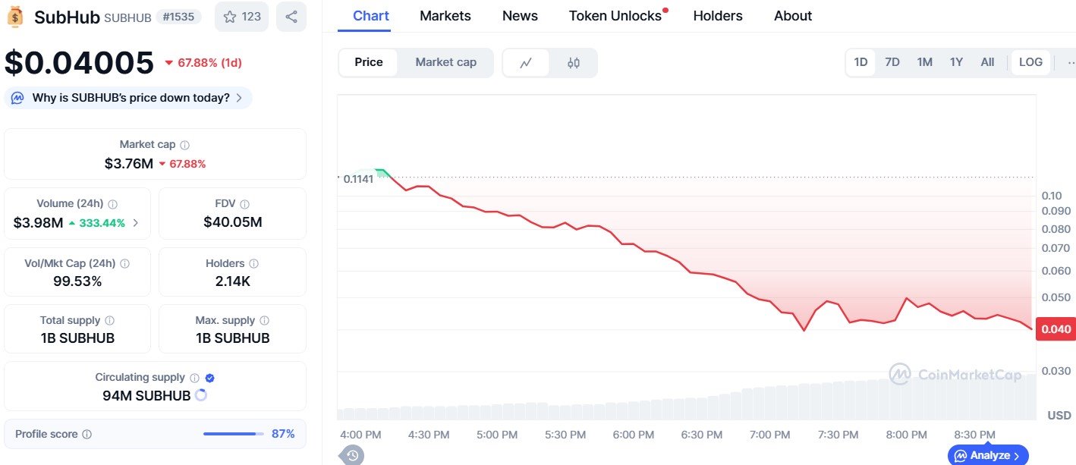Viewport: 1076px width, 465px height.
Task: Click the Analyze button
Action: (x=987, y=455)
